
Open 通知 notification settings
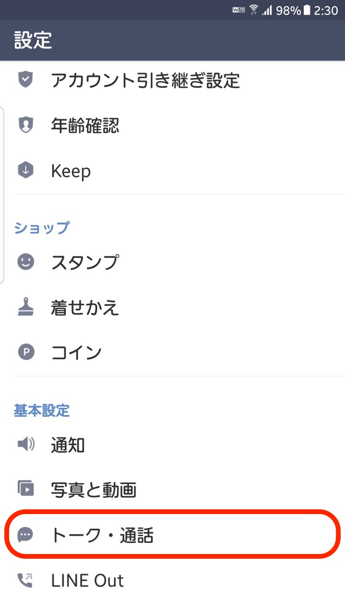coord(68,445)
